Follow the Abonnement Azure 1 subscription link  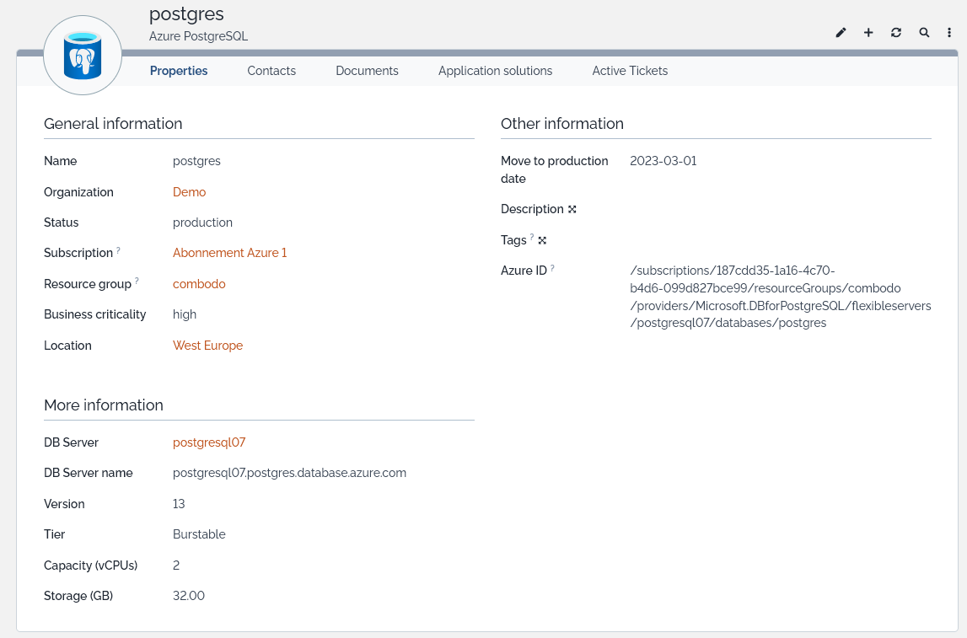229,253
